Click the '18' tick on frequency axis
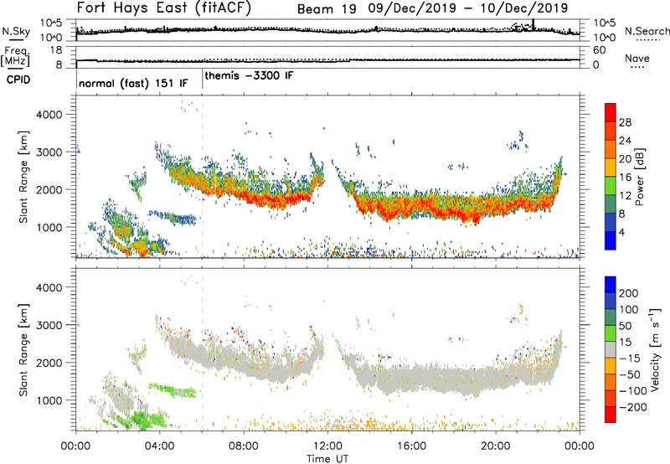This screenshot has width=670, height=464. point(56,50)
